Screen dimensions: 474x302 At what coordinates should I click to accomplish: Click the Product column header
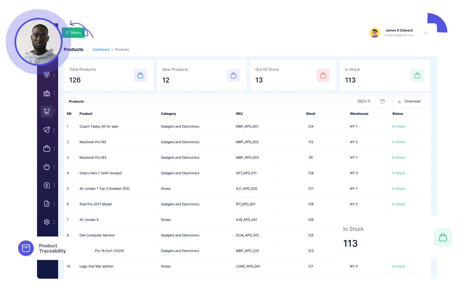(86, 114)
